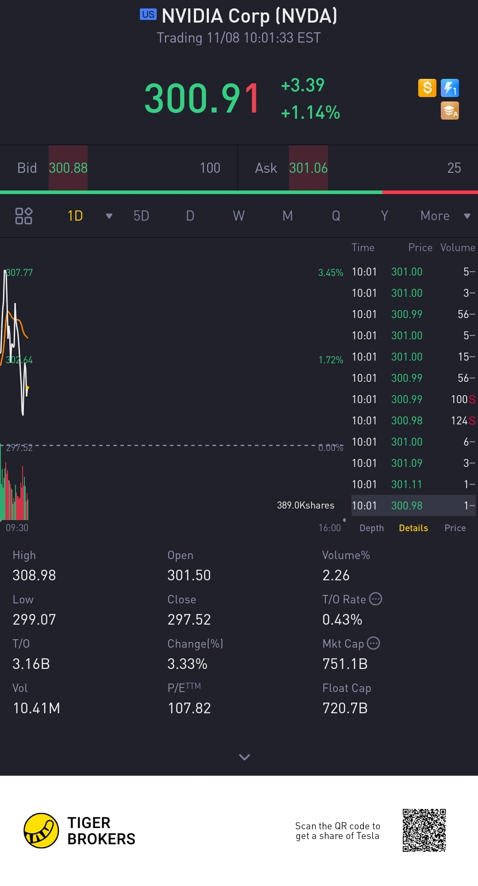478x886 pixels.
Task: Tap the Ask size 25
Action: [454, 168]
